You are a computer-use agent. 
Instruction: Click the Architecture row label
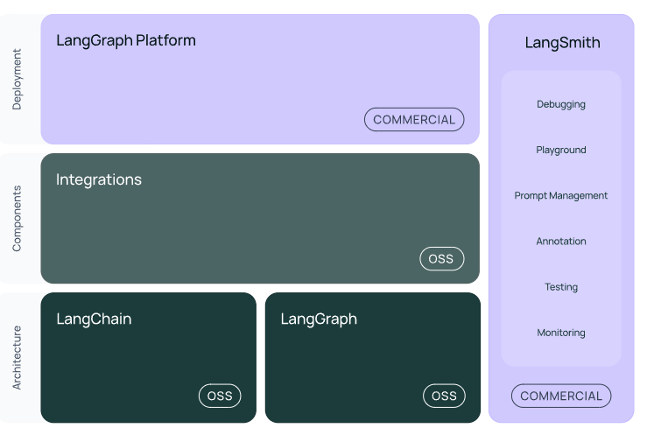pos(18,357)
